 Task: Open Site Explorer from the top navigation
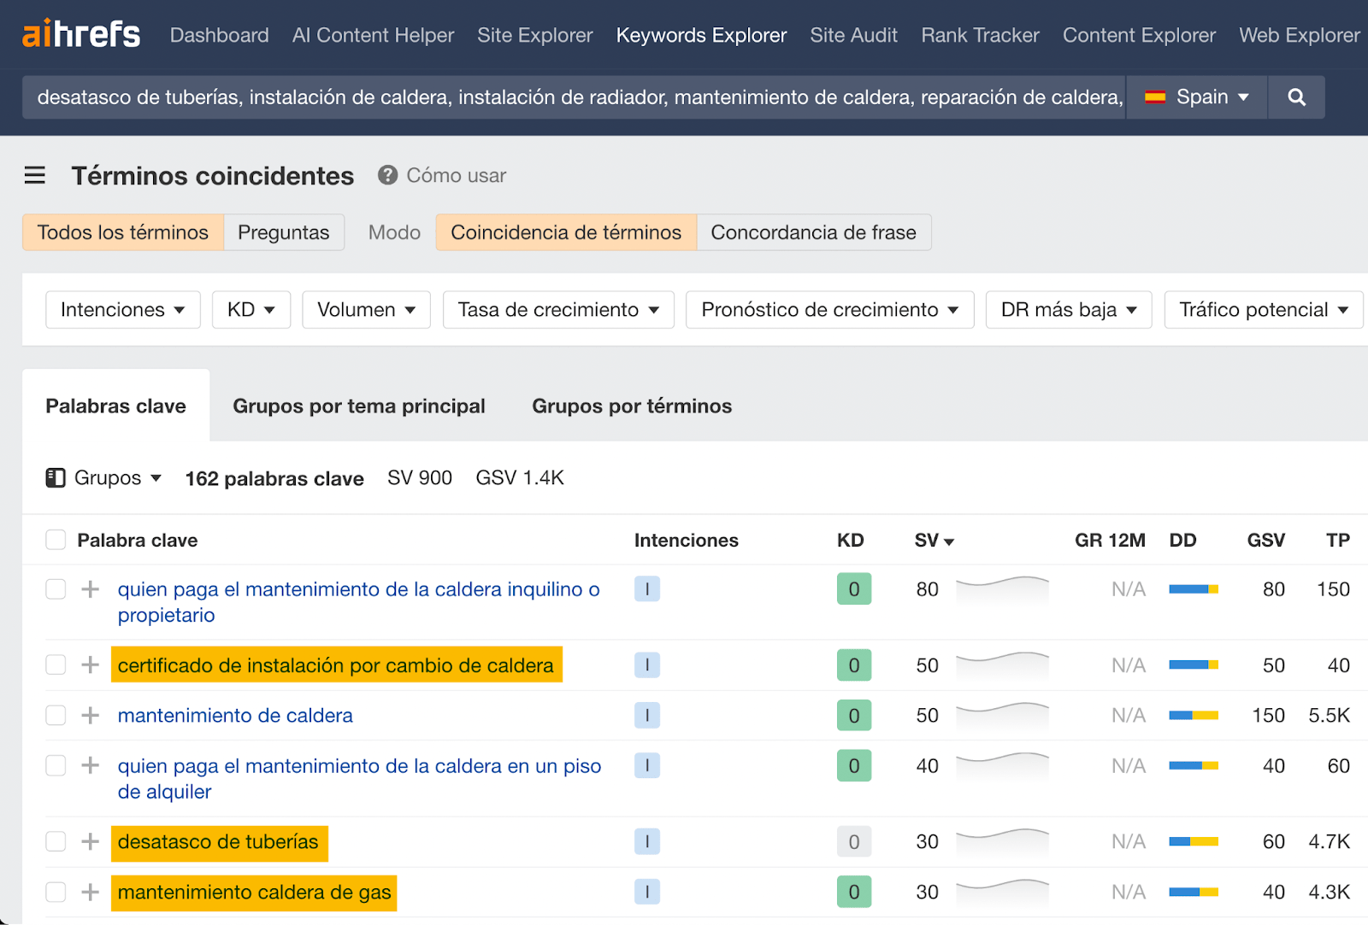coord(534,35)
